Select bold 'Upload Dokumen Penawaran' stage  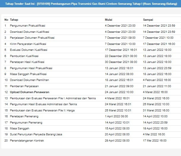click(x=30, y=92)
